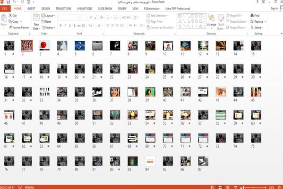Toggle text shadow
283x189 pixels.
[74, 26]
